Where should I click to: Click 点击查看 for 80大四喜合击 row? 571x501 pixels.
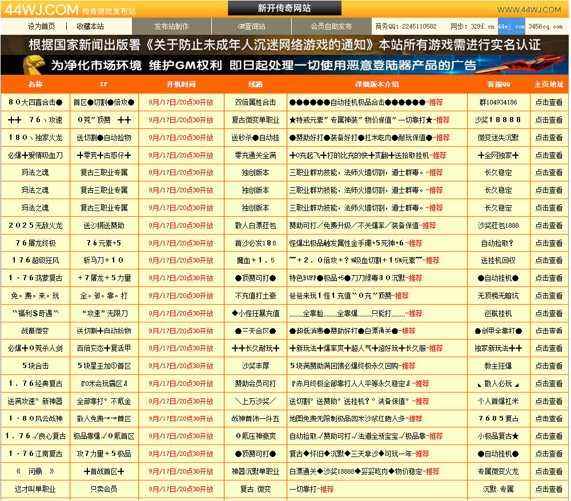click(548, 102)
